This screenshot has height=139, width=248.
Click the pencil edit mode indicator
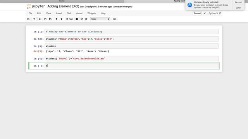pos(205,14)
